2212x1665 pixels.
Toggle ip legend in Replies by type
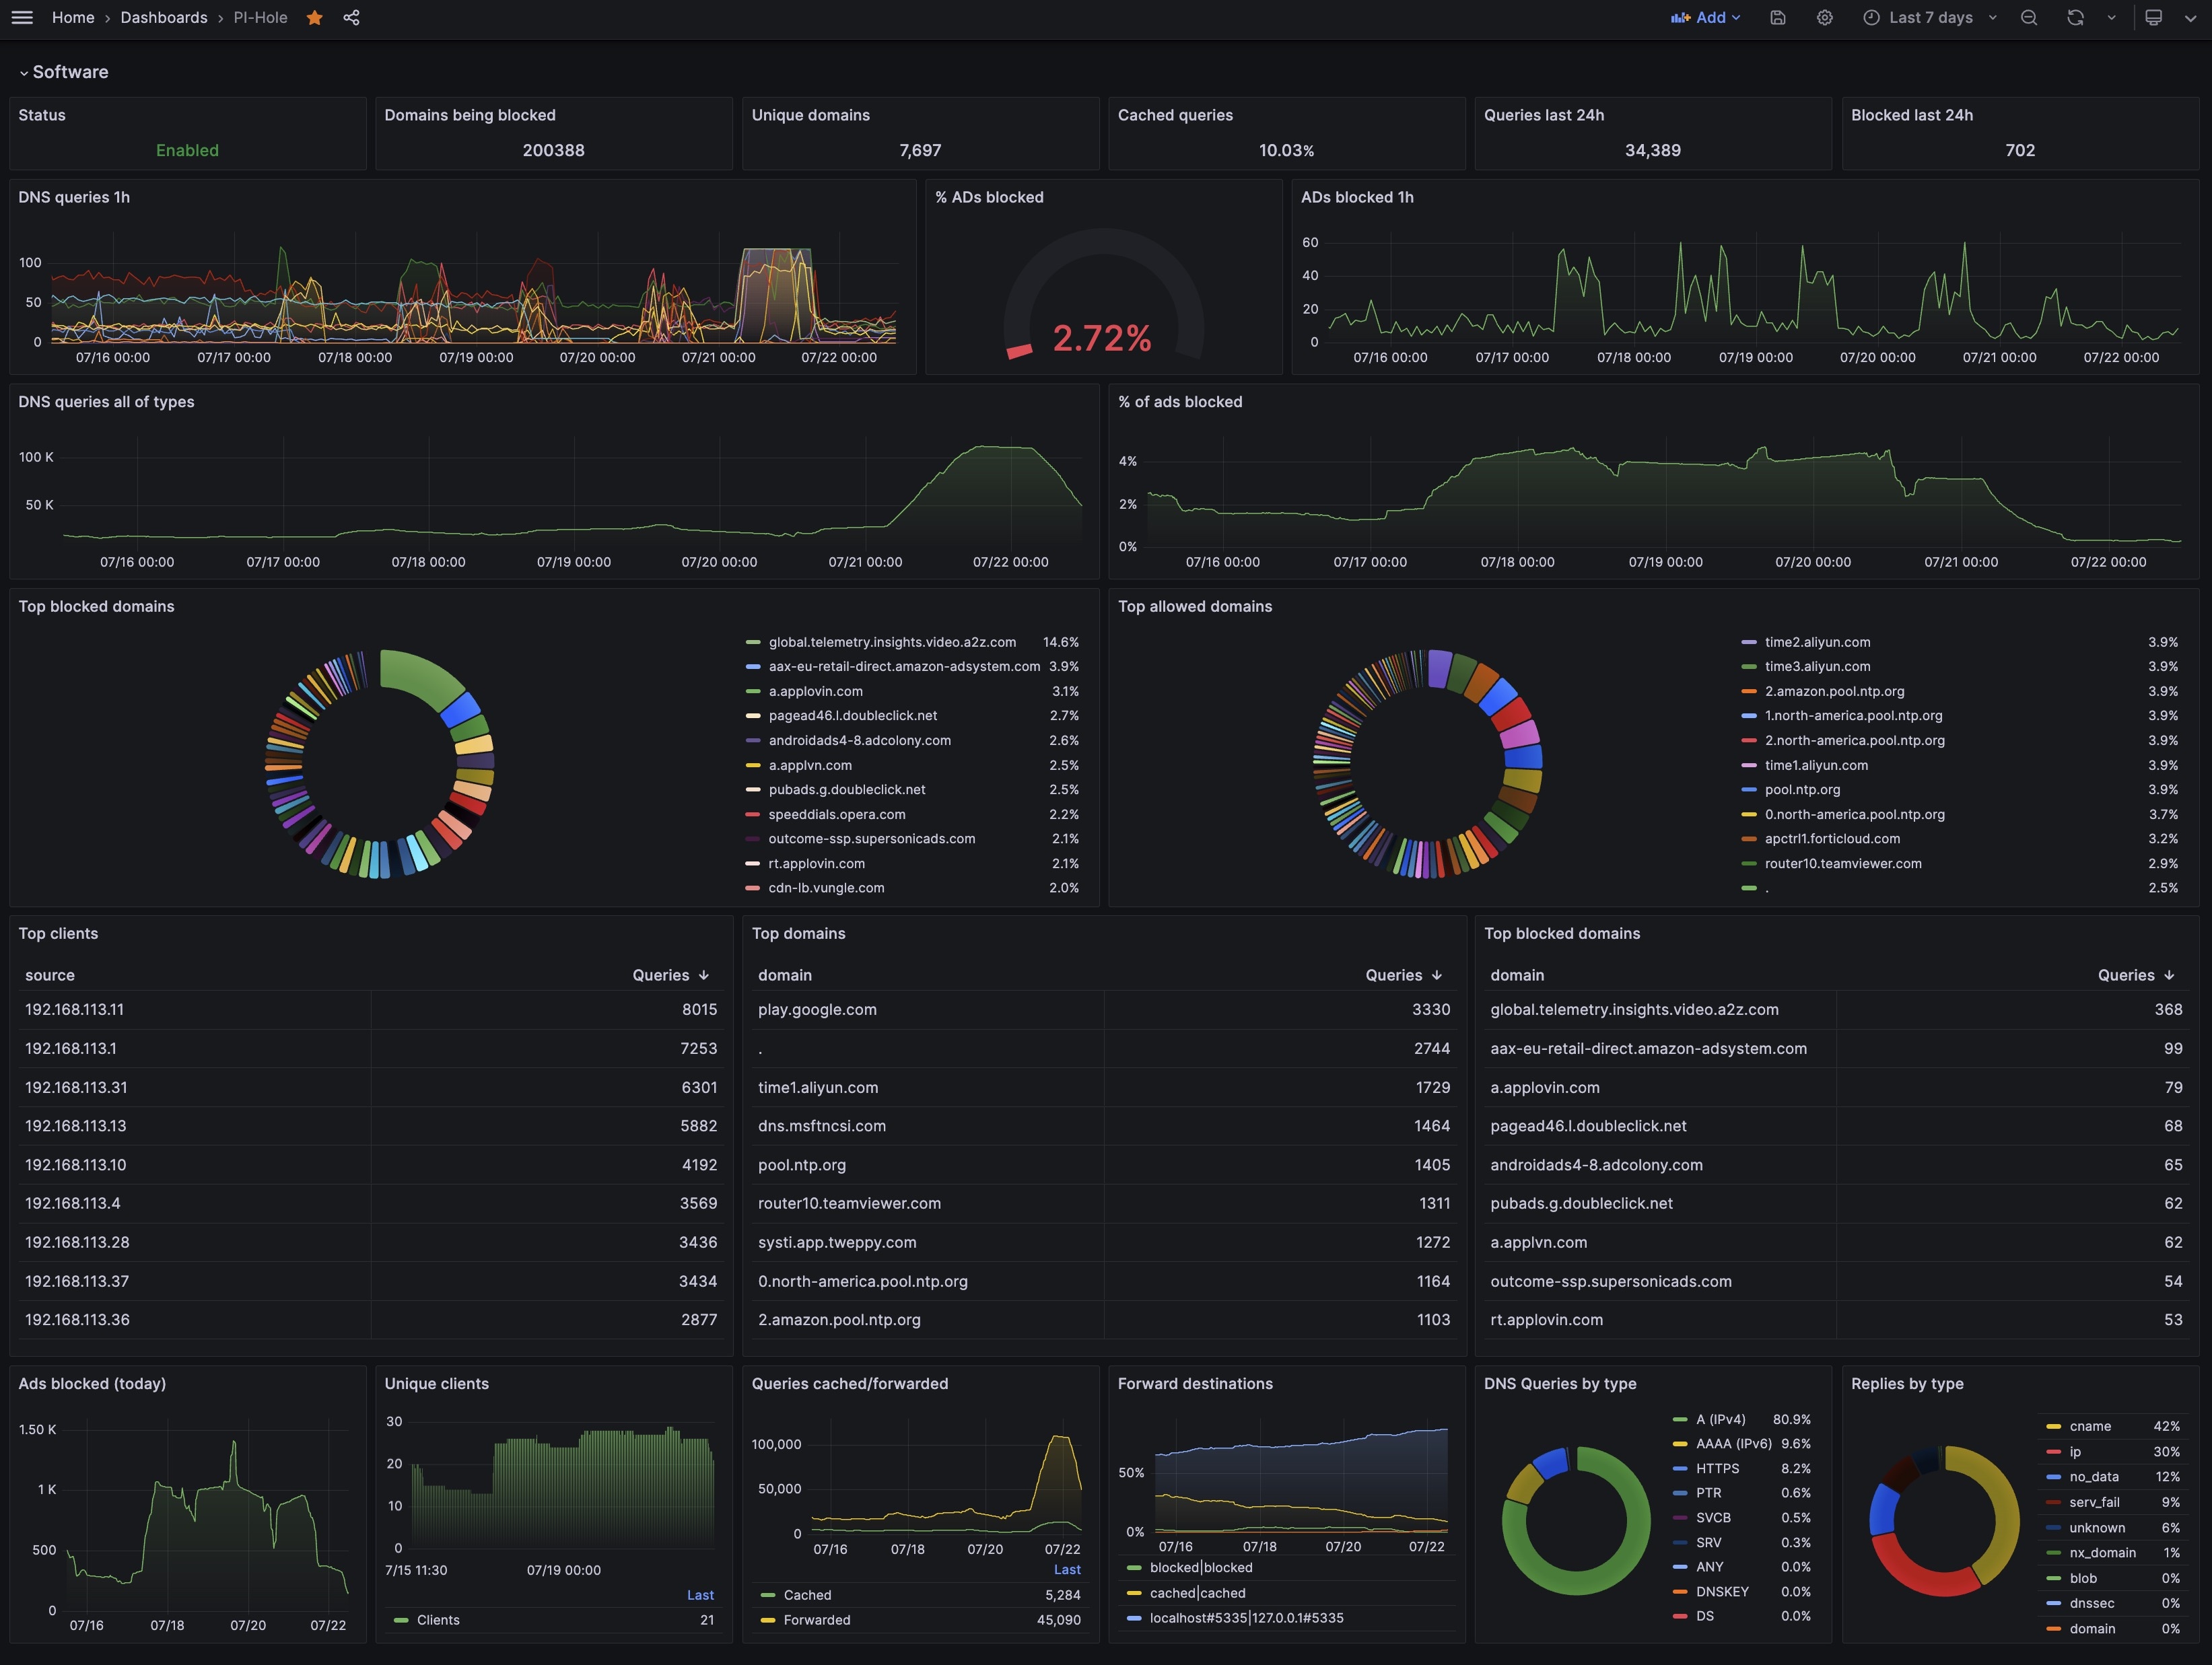(2075, 1451)
